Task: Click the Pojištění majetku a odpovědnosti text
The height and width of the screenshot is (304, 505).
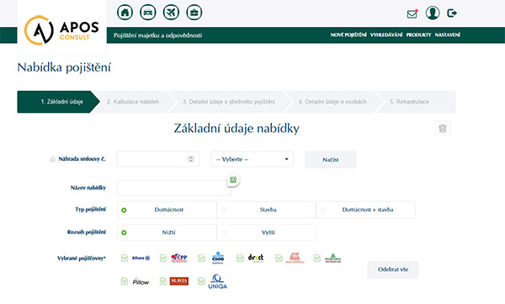Action: click(x=158, y=35)
